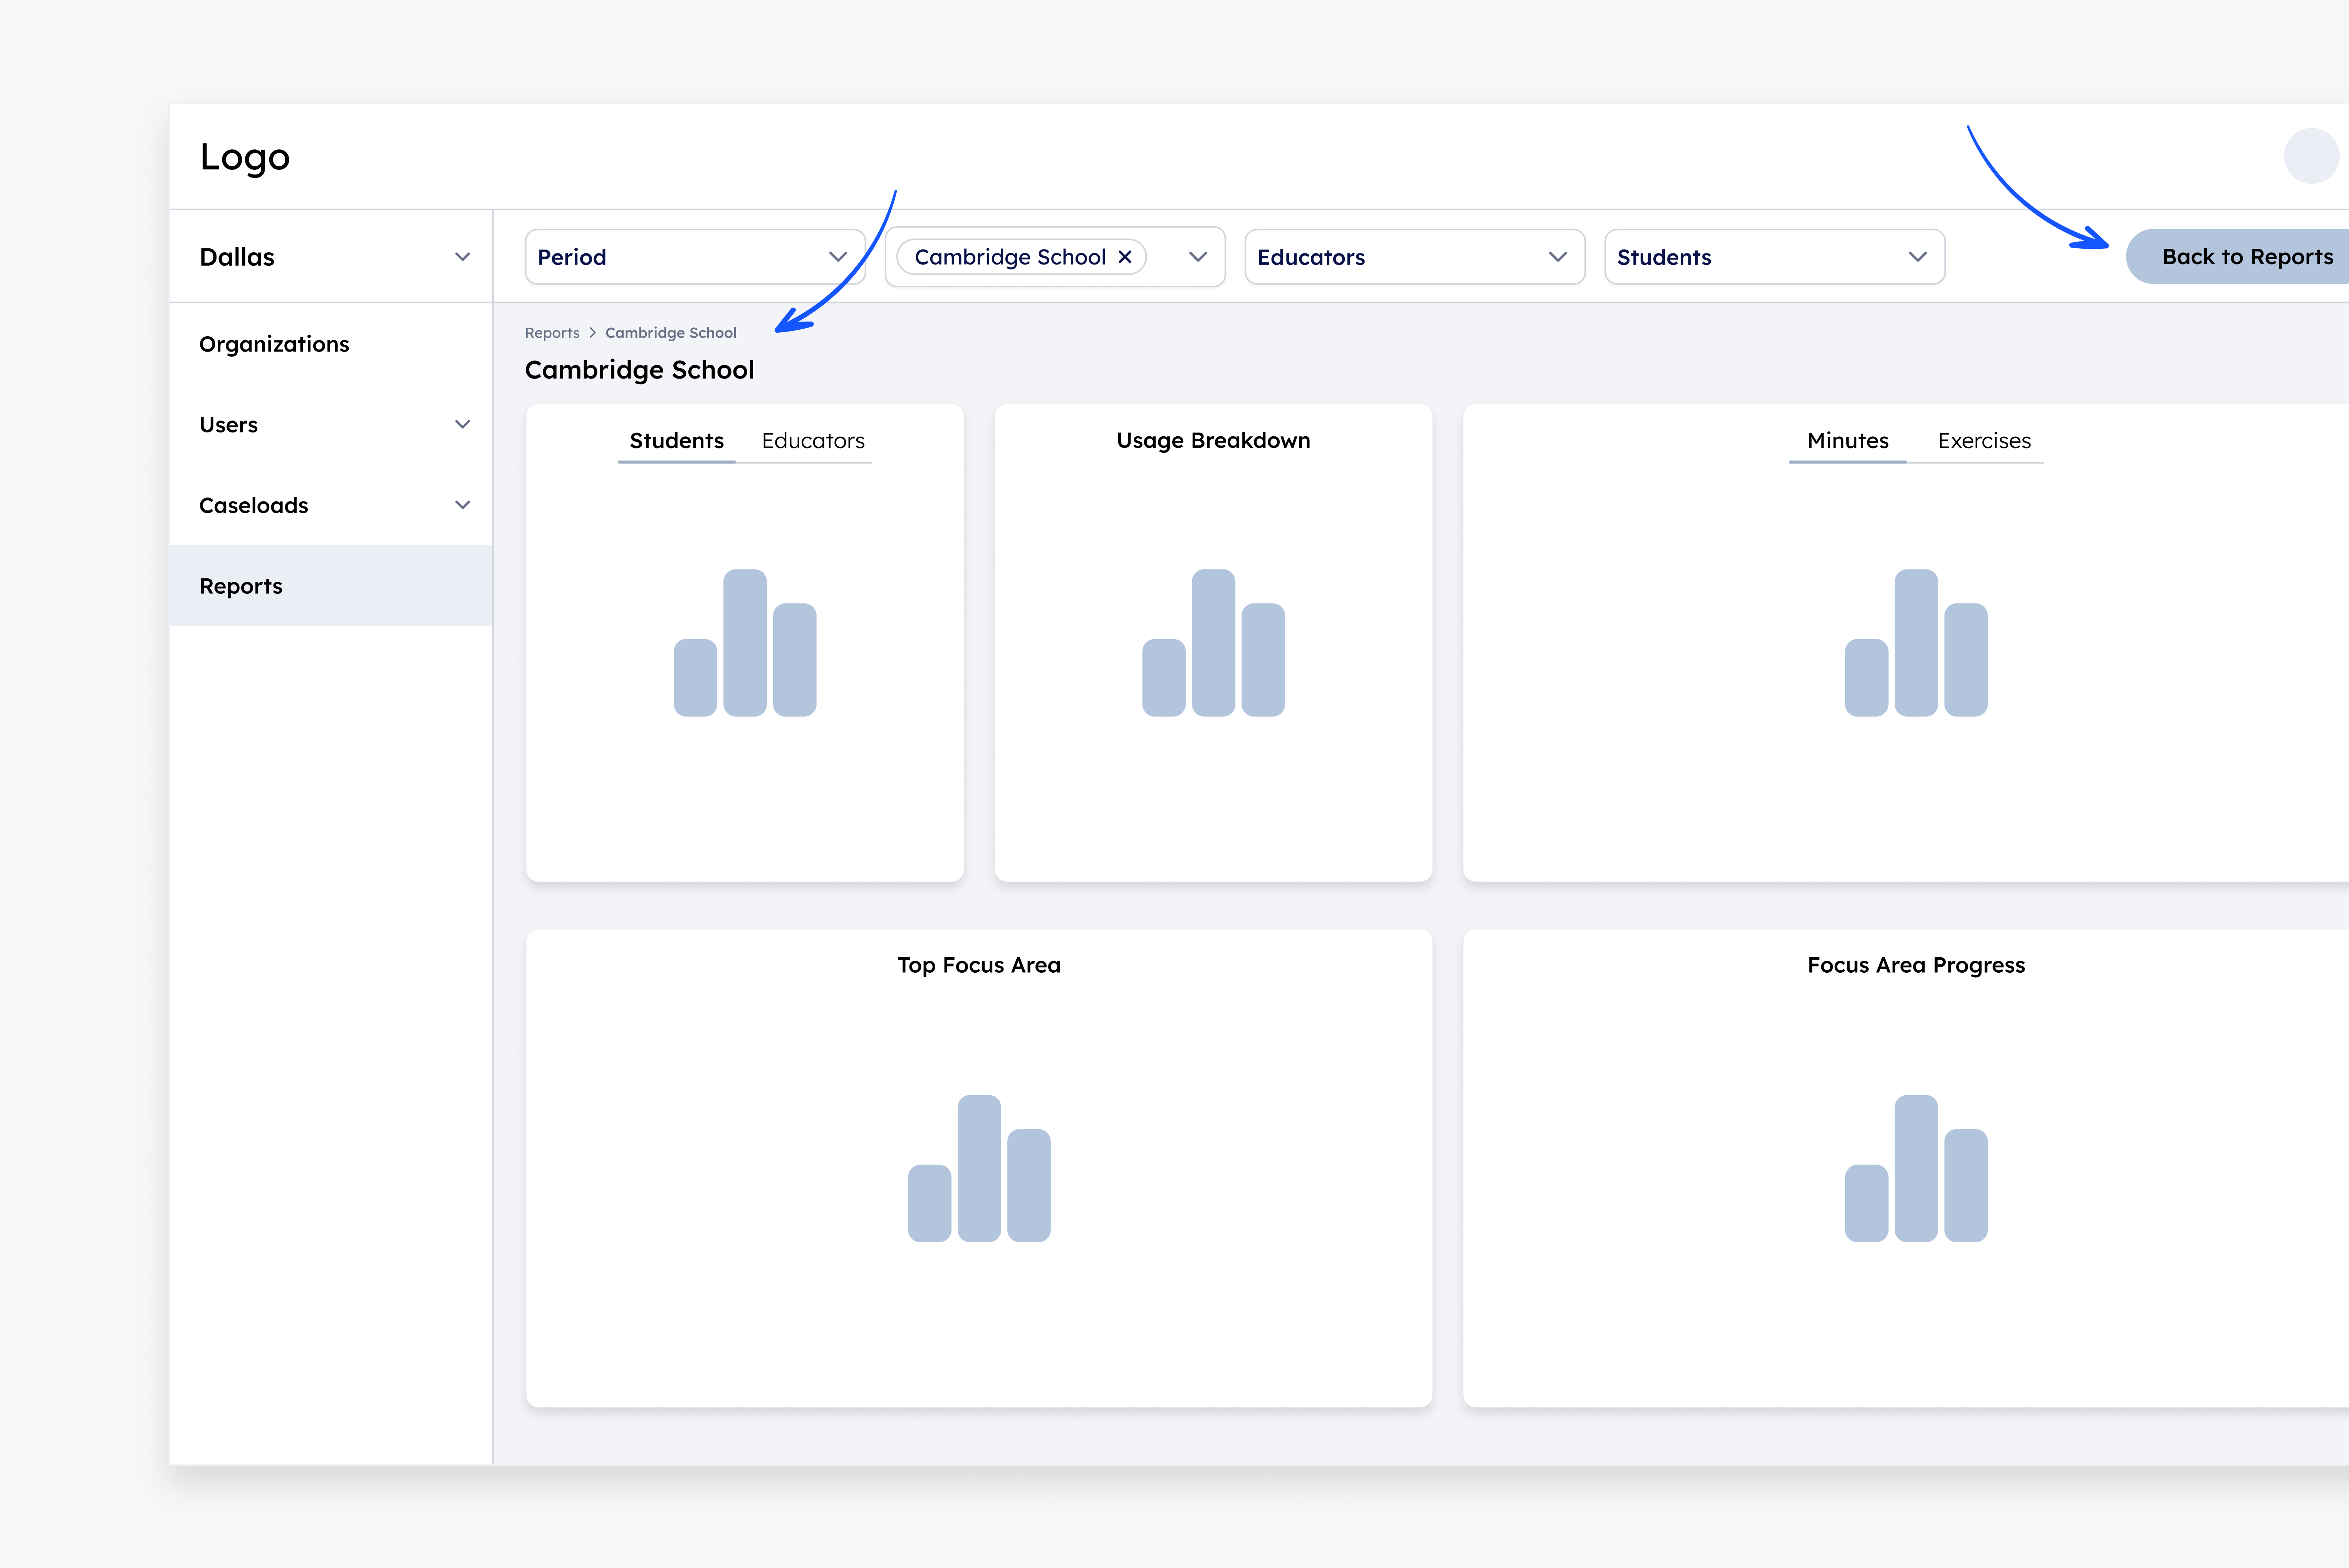
Task: Expand the Users sidebar section
Action: (331, 425)
